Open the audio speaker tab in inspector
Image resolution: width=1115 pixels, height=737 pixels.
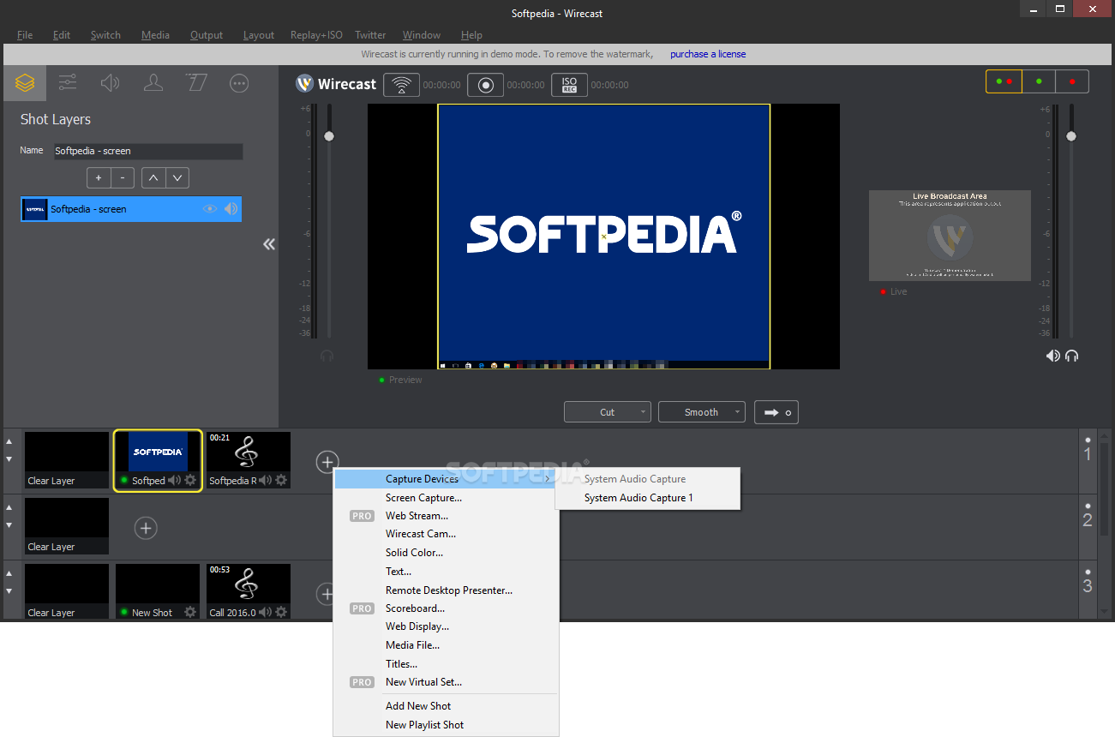[110, 83]
